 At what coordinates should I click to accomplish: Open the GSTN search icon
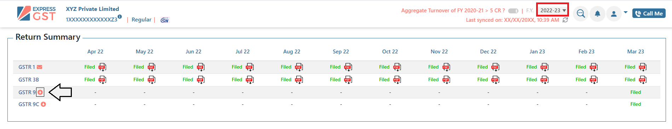[x=581, y=14]
